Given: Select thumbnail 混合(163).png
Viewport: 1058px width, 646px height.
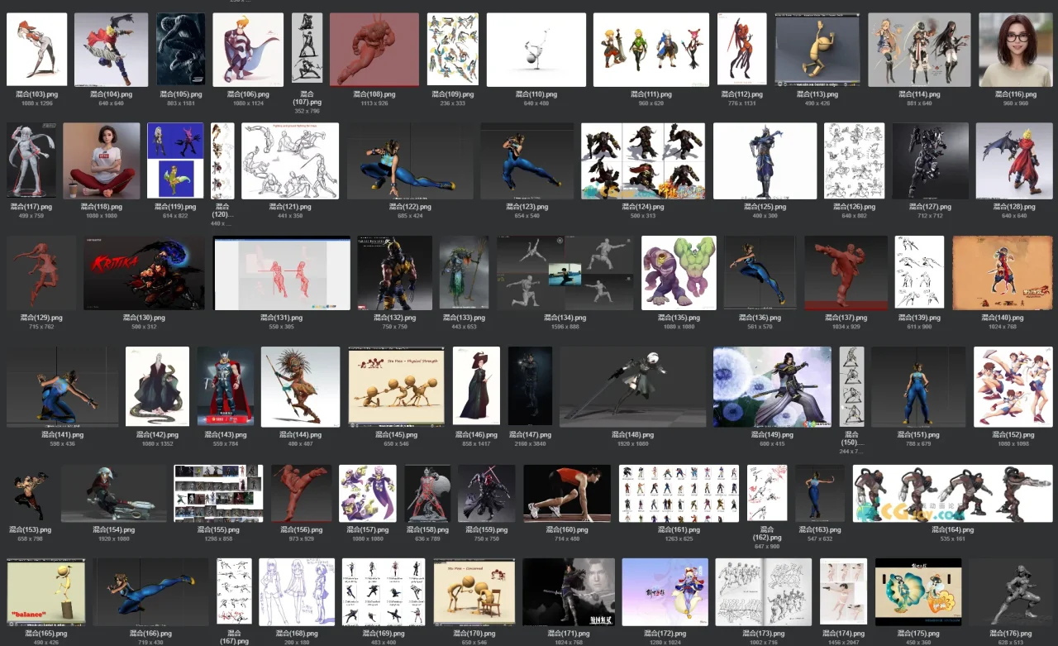Looking at the screenshot, I should tap(820, 493).
